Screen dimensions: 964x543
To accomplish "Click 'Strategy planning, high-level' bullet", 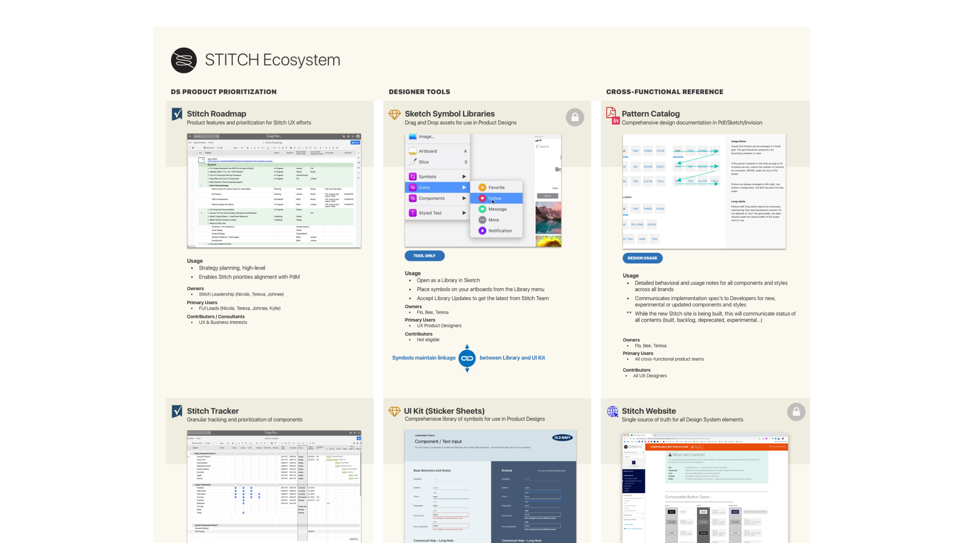I will tap(232, 268).
